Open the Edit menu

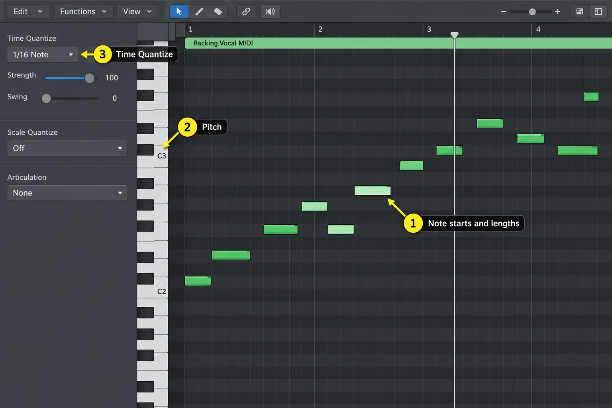click(x=28, y=12)
